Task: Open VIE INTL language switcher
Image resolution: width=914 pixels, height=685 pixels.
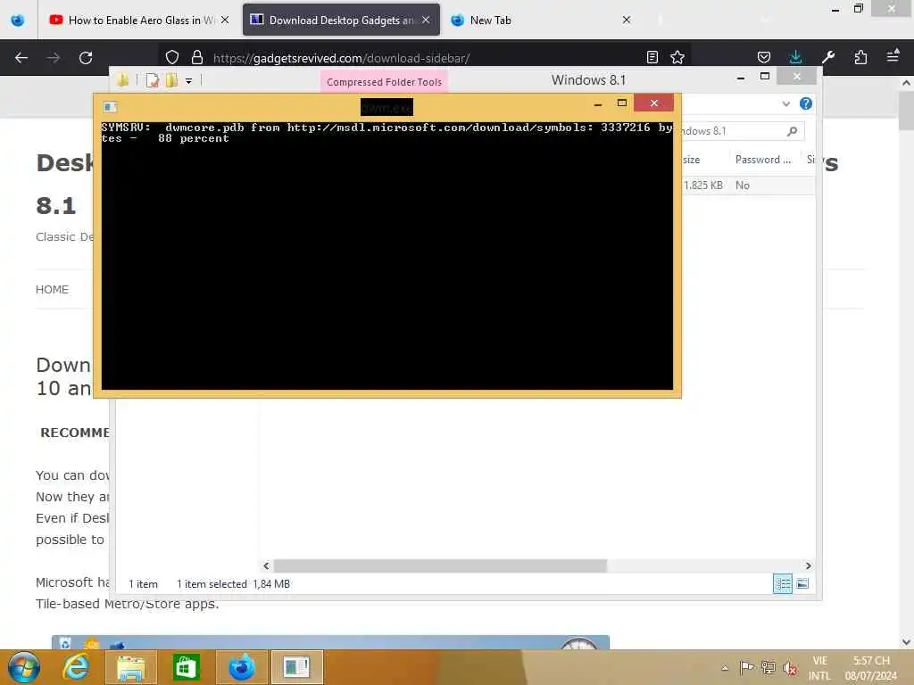Action: coord(819,668)
